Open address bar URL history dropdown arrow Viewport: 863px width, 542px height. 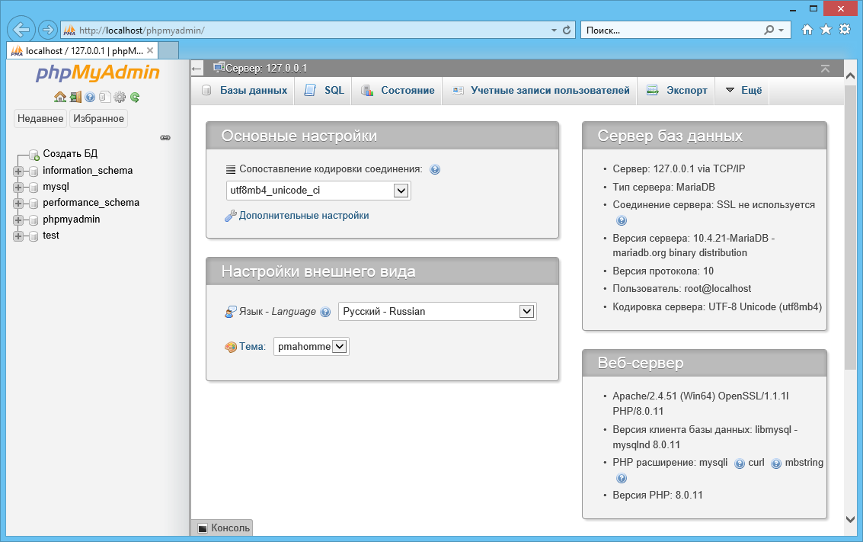point(554,30)
